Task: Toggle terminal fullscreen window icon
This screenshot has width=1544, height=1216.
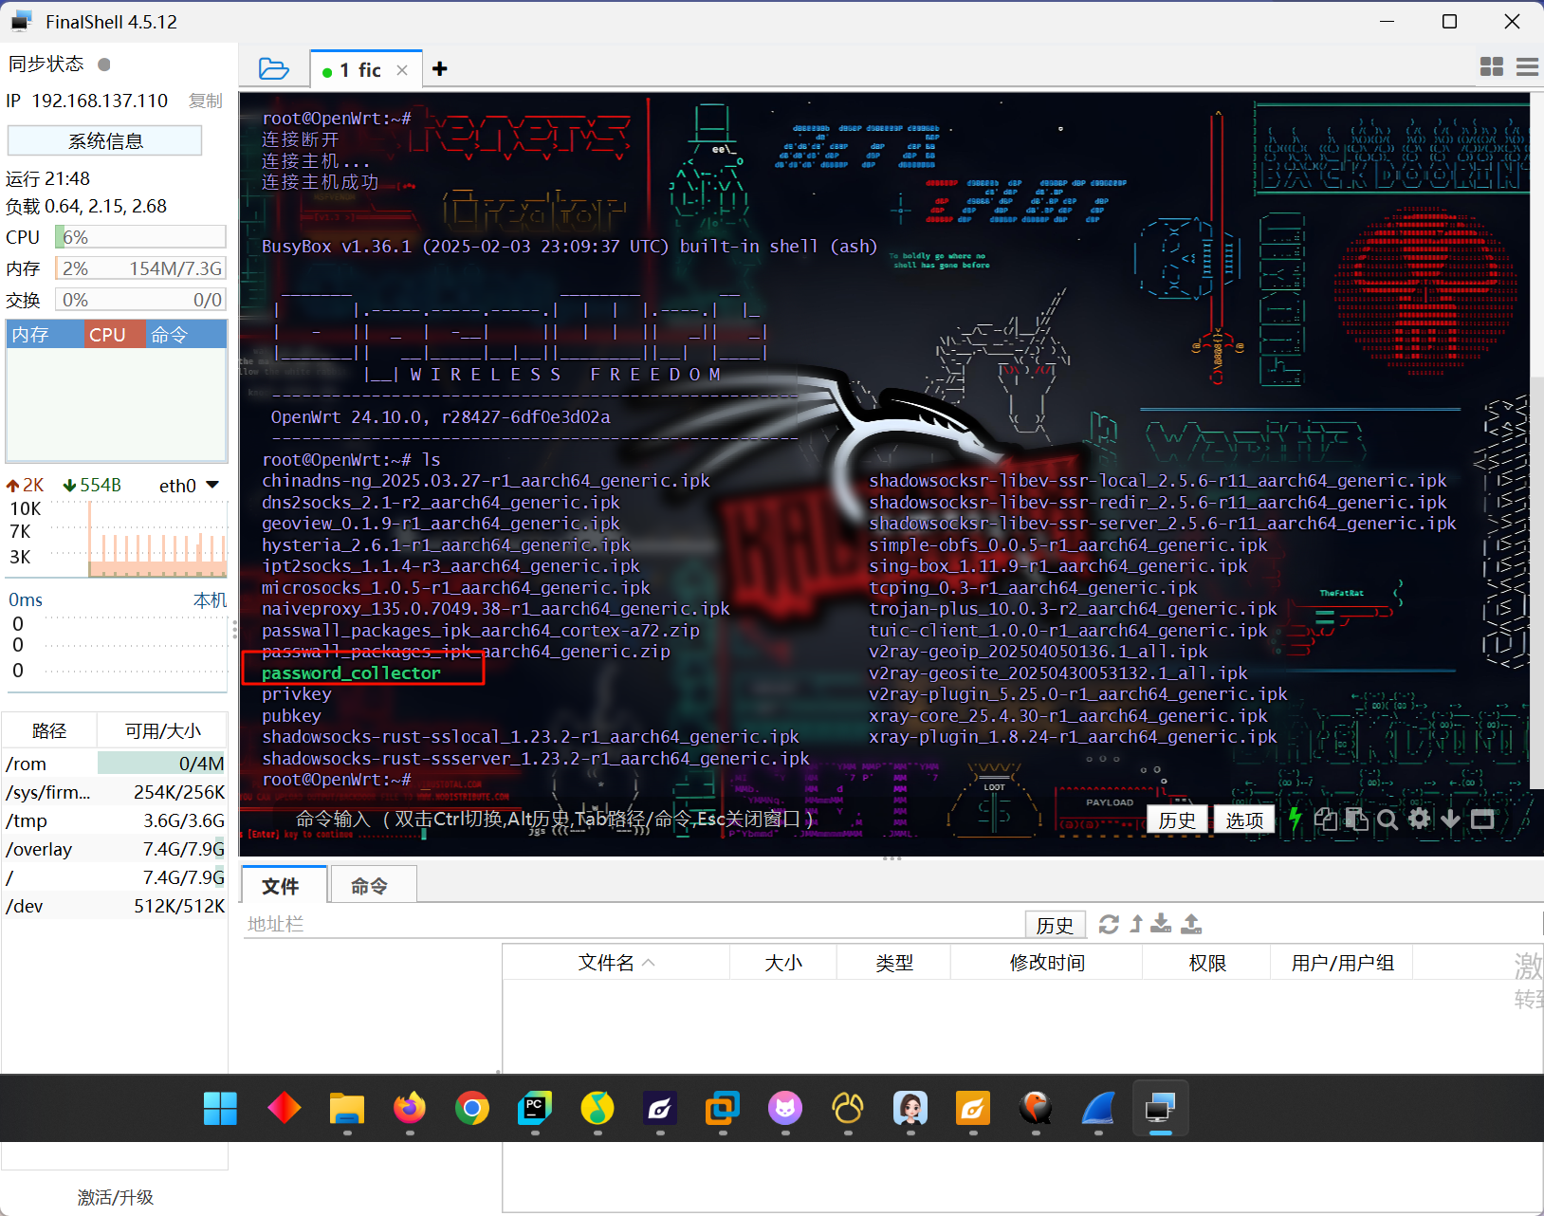Action: (x=1482, y=820)
